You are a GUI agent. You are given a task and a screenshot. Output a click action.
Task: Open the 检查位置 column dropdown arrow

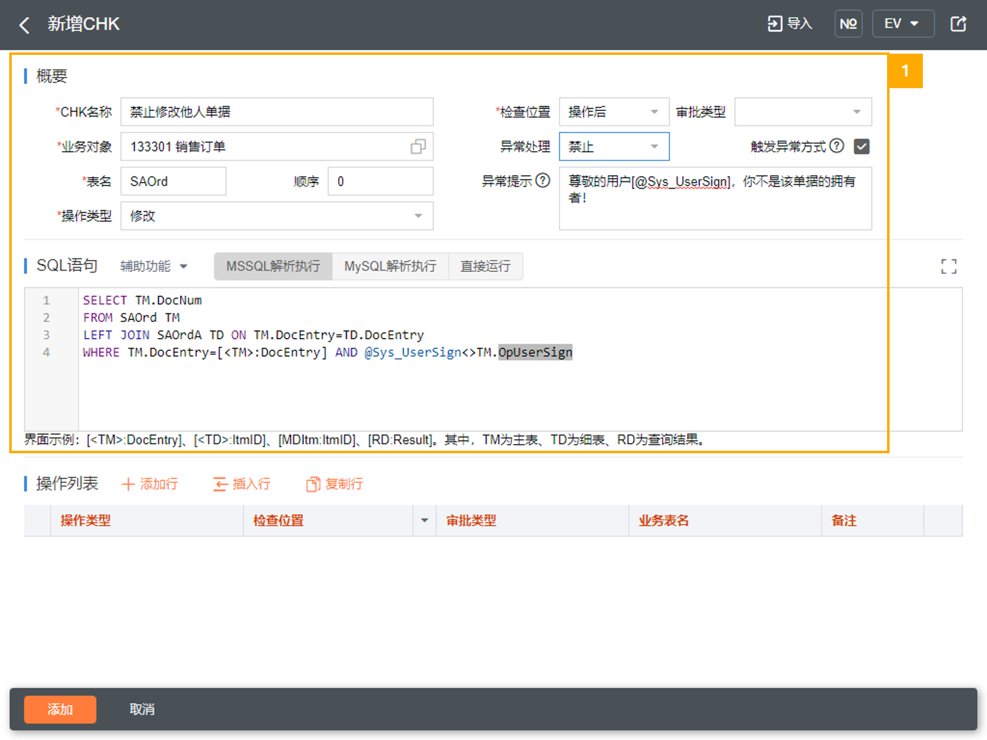[x=424, y=520]
